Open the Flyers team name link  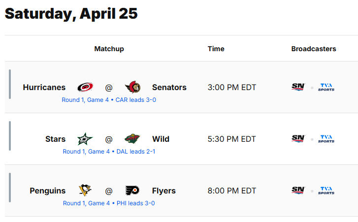164,191
